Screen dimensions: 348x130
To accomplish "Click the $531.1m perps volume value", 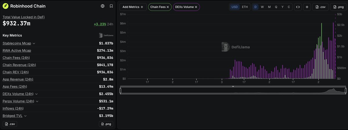I will tap(106, 101).
